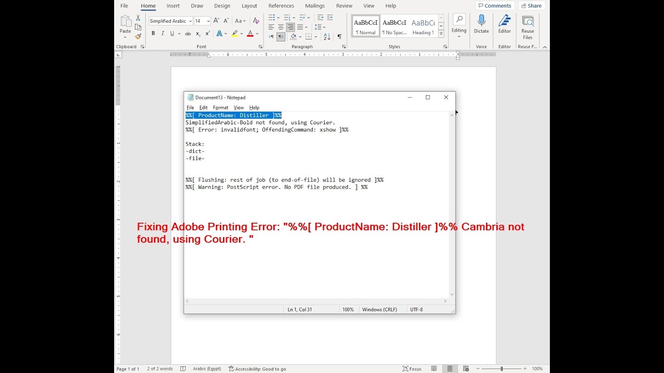Screen dimensions: 664x373
Task: Switch to the Layout ribbon tab
Action: pyautogui.click(x=250, y=6)
